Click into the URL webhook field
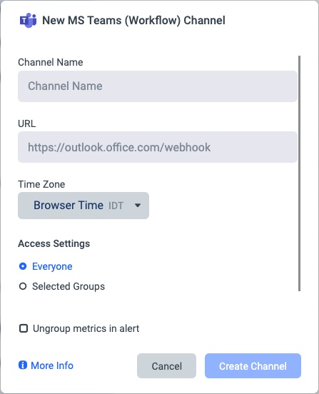Screen dimensions: 319x394 158,147
